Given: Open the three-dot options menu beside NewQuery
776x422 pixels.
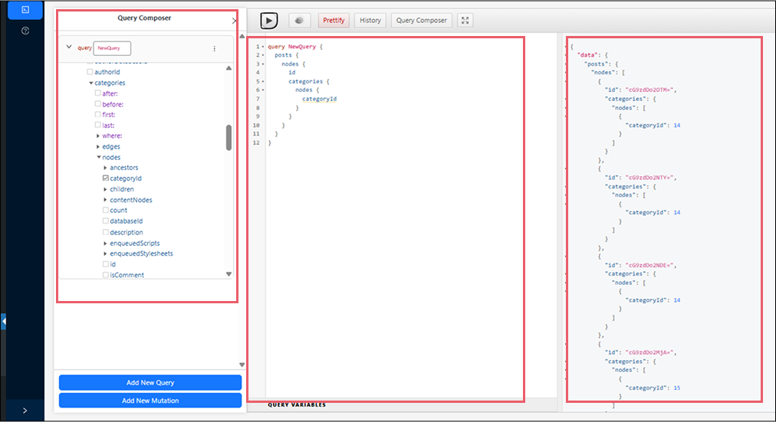Looking at the screenshot, I should (x=214, y=48).
